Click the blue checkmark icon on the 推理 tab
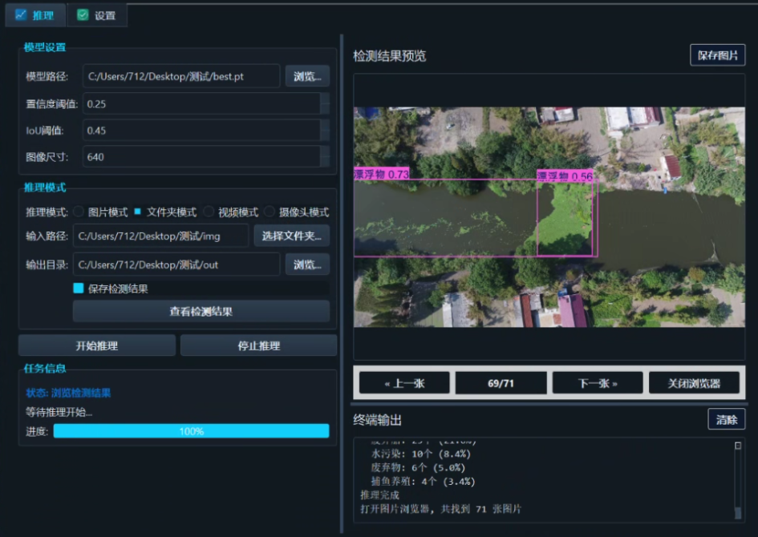This screenshot has width=758, height=537. (x=21, y=14)
